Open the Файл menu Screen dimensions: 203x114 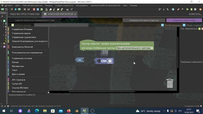coord(17,5)
